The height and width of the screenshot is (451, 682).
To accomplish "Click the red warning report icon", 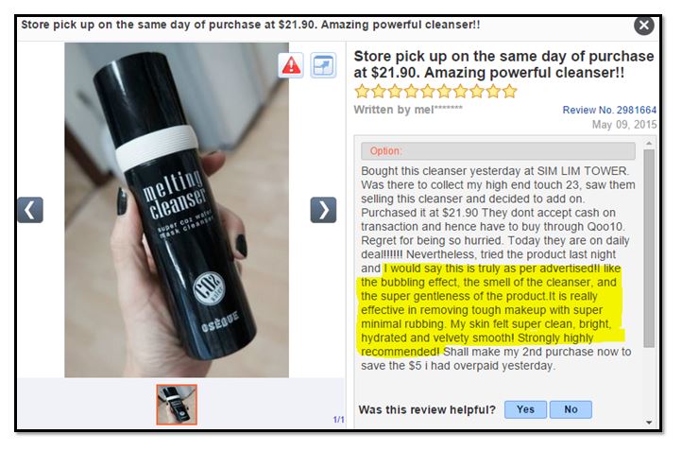I will click(x=291, y=65).
